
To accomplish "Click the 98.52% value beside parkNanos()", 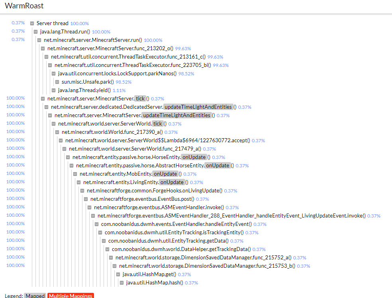I will 186,74.
